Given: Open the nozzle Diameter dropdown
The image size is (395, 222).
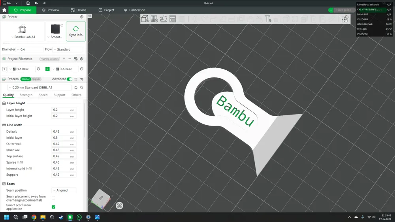Looking at the screenshot, I should coord(30,49).
